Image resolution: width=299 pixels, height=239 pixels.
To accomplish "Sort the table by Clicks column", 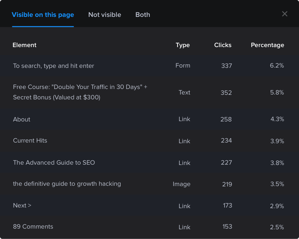I will point(223,45).
